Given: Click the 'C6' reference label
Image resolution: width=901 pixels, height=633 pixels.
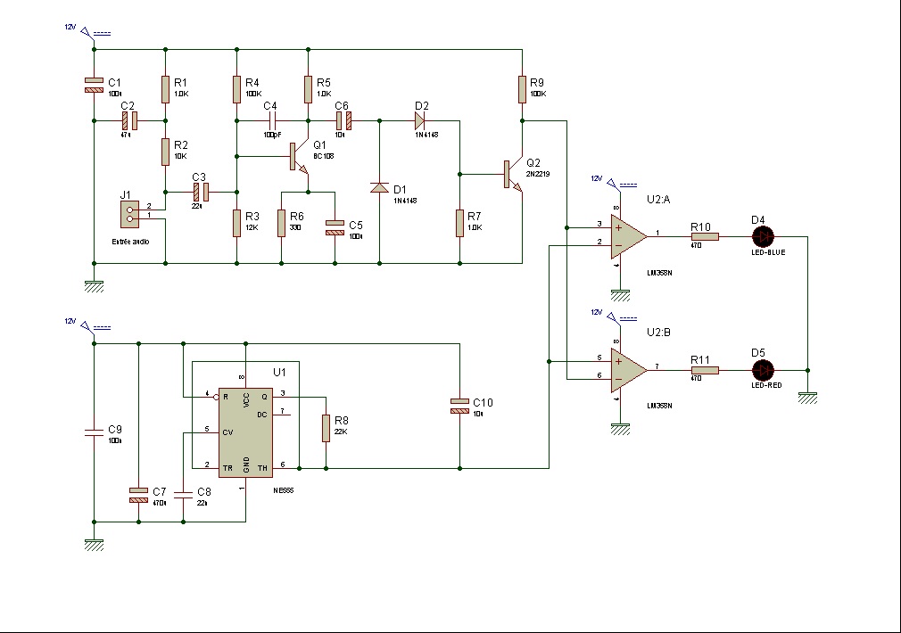Looking at the screenshot, I should point(342,106).
